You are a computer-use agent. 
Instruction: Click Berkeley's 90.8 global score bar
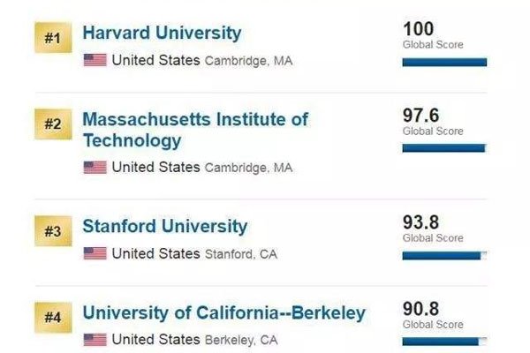(444, 342)
